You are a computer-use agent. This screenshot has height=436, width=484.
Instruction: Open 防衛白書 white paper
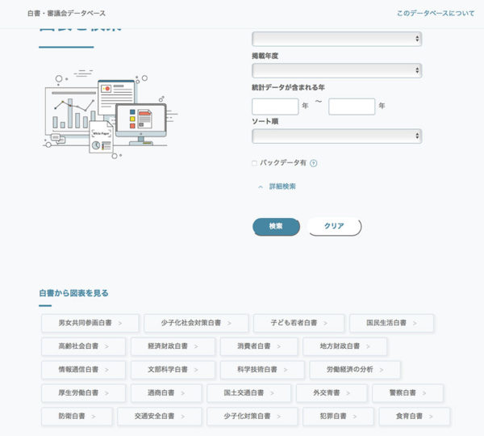[x=76, y=417]
